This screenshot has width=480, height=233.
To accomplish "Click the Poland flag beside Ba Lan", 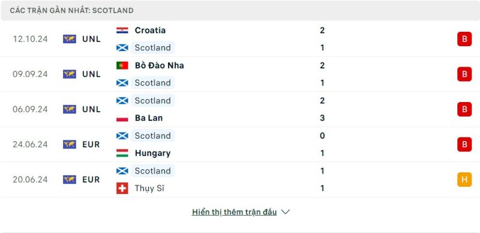I will (x=122, y=118).
